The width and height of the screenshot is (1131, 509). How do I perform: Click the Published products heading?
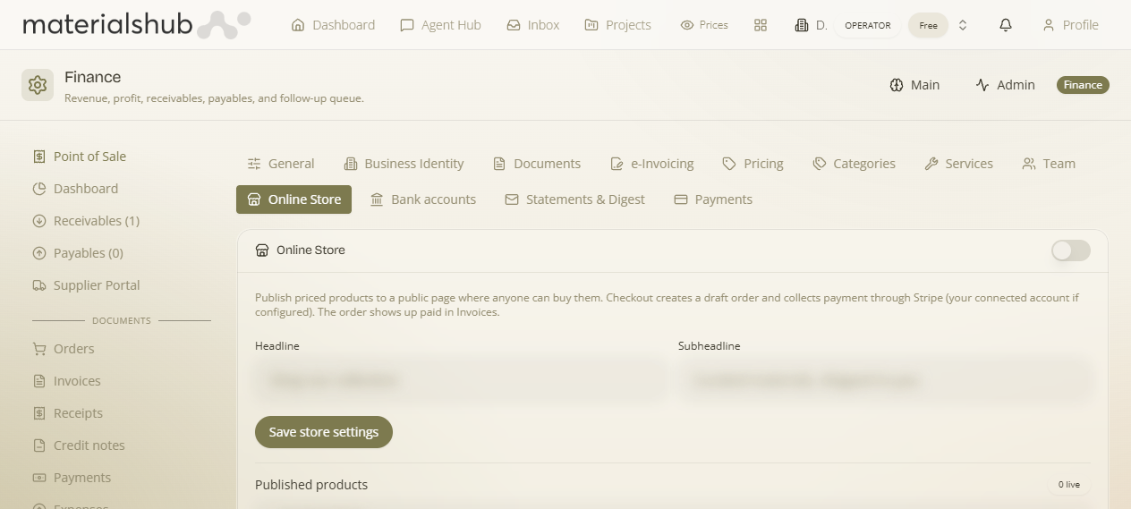coord(311,485)
